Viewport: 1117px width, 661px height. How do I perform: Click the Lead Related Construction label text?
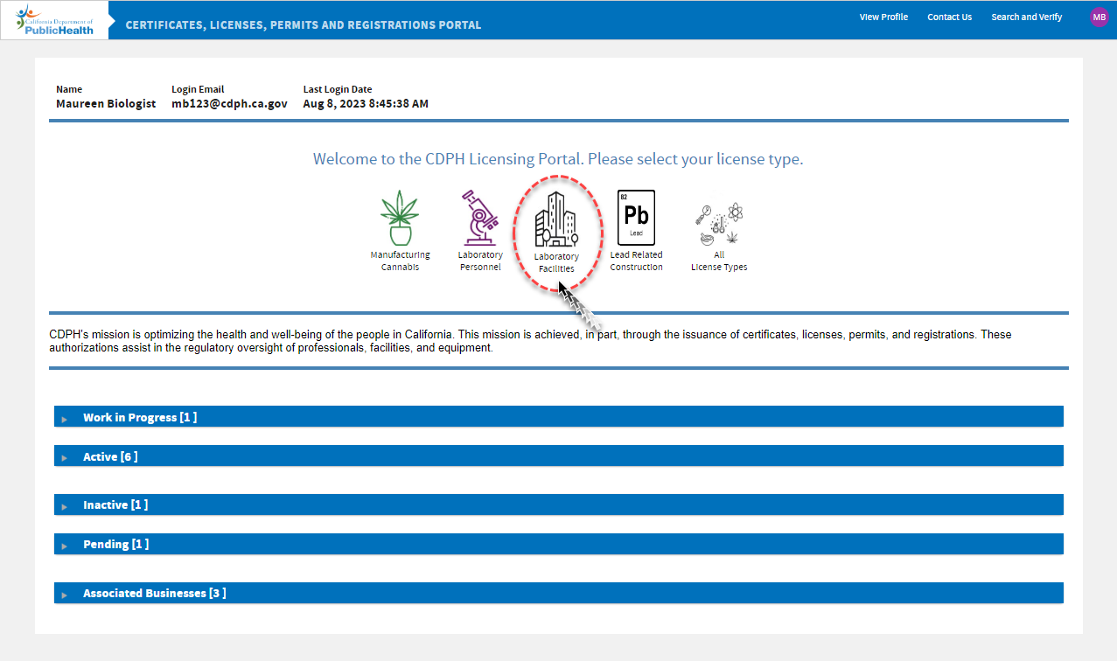coord(636,261)
